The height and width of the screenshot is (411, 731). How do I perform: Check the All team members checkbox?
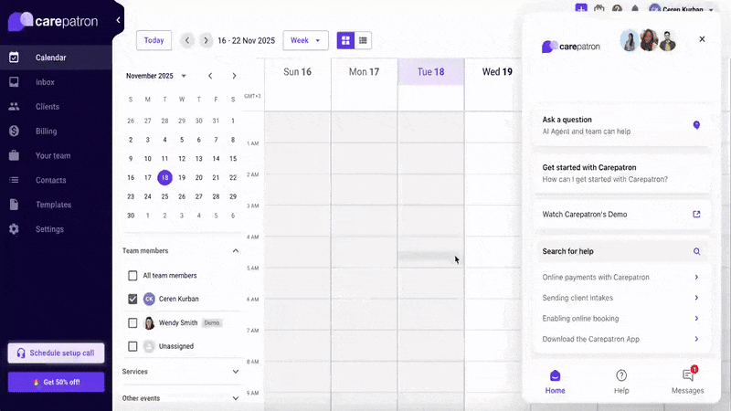[132, 276]
